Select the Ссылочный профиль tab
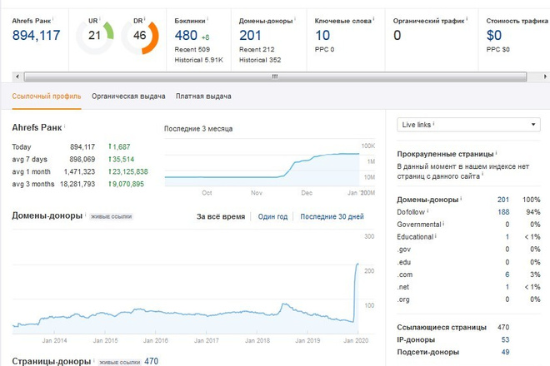This screenshot has height=366, width=550. click(x=47, y=96)
